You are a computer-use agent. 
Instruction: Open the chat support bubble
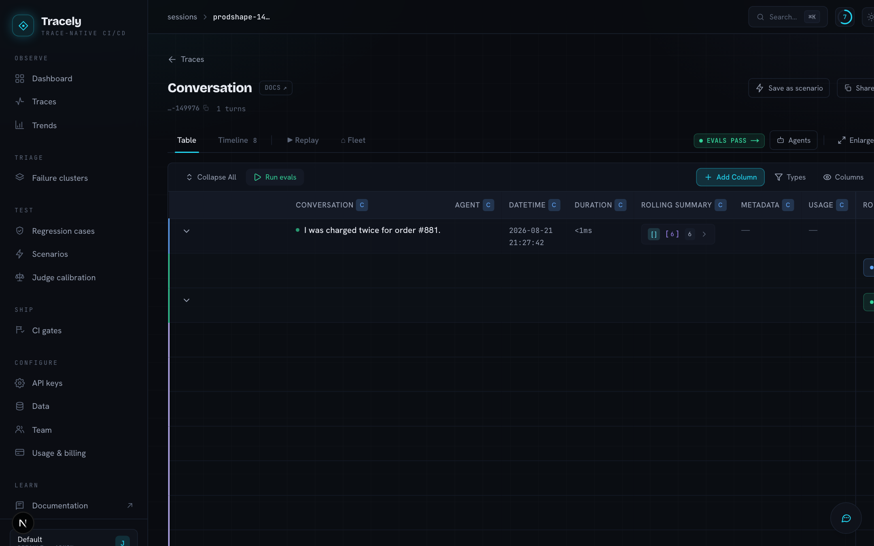[x=846, y=518]
